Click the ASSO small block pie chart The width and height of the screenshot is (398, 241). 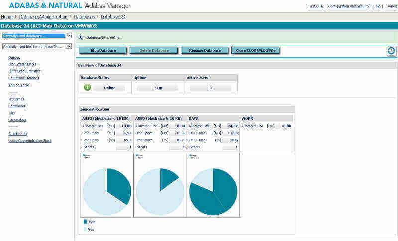[107, 191]
